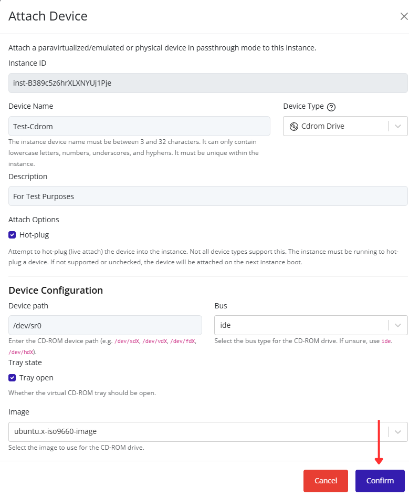Edit the Description field
This screenshot has height=497, width=409.
pyautogui.click(x=208, y=196)
